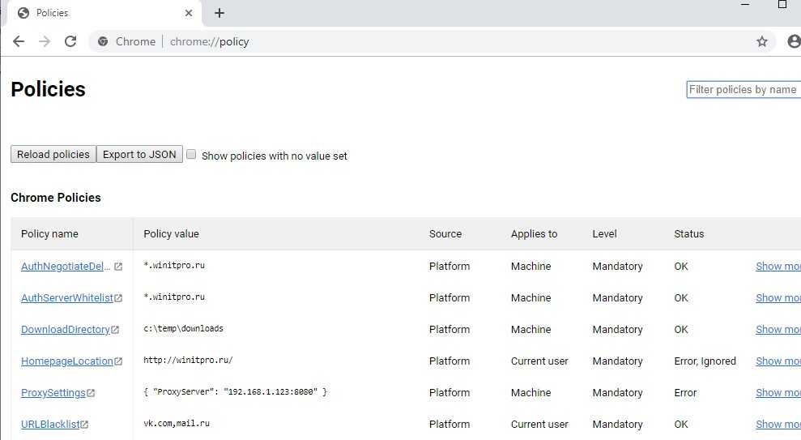Screen dimensions: 801x440
Task: Open the AuthServerWhitelist policy link
Action: 66,297
